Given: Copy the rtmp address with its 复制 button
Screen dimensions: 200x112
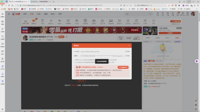Looking at the screenshot, I should pyautogui.click(x=127, y=52).
